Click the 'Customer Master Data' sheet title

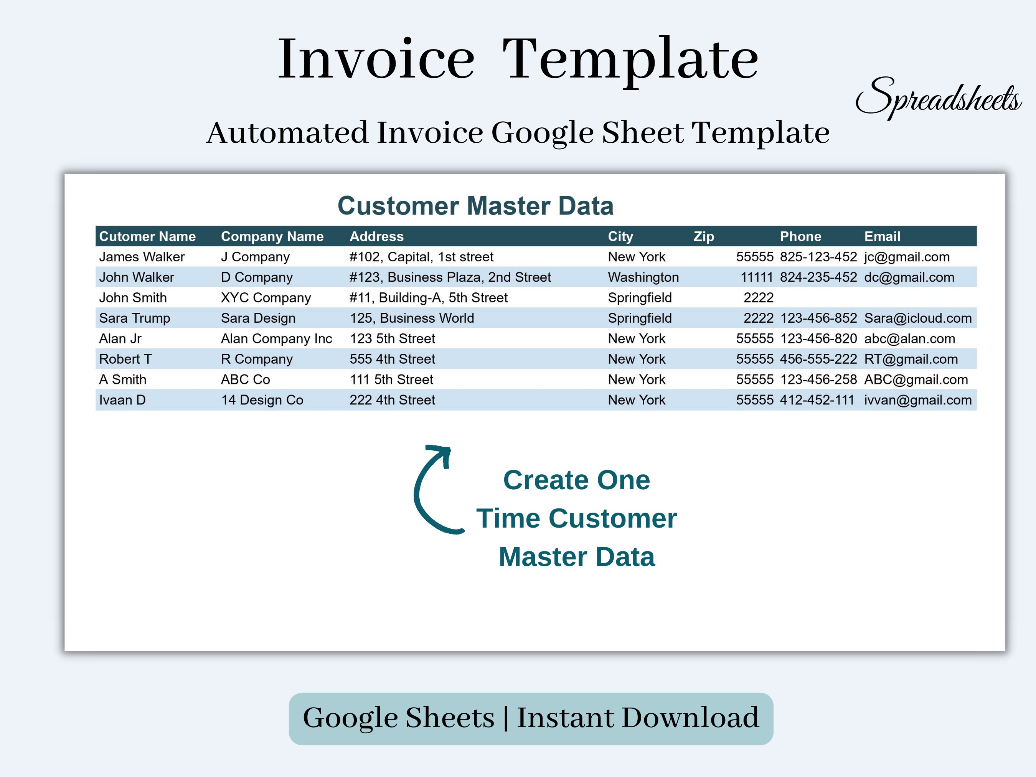coord(475,206)
